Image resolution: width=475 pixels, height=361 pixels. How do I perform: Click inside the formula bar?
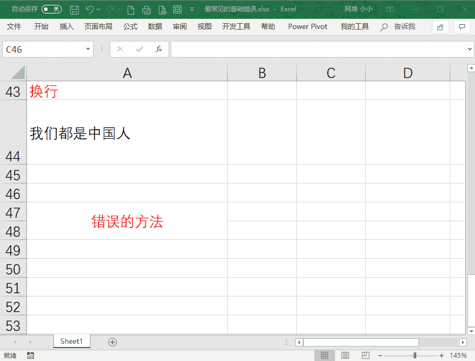tap(319, 49)
